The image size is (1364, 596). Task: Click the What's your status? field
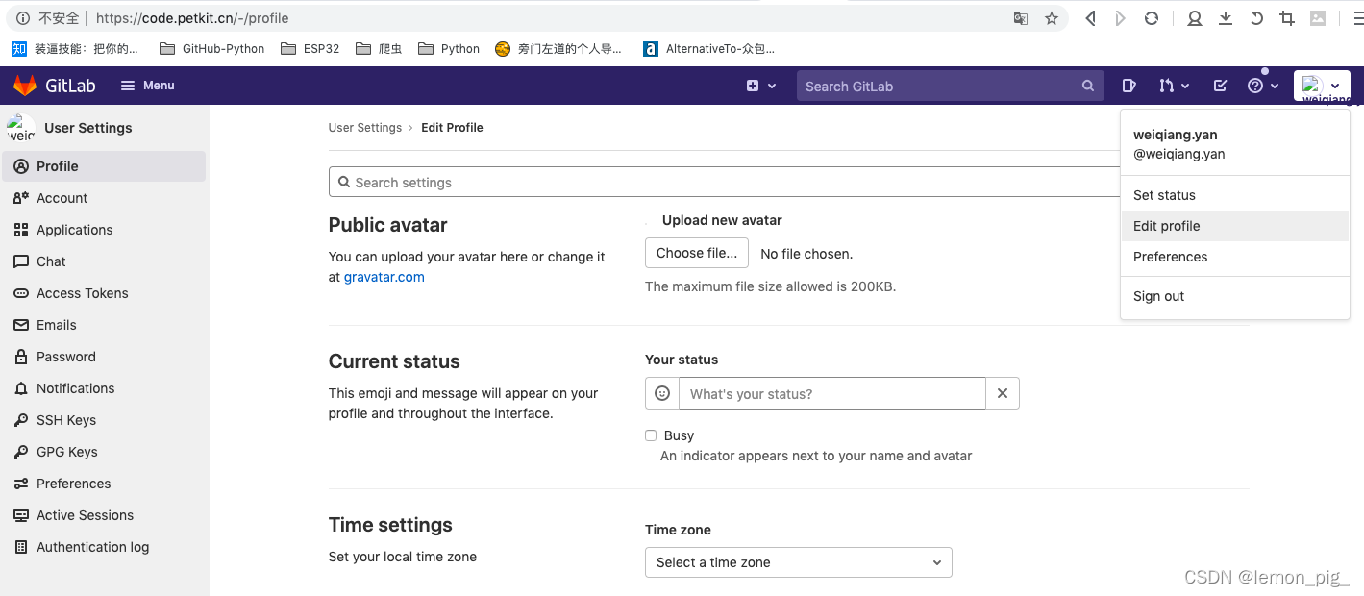pos(831,393)
